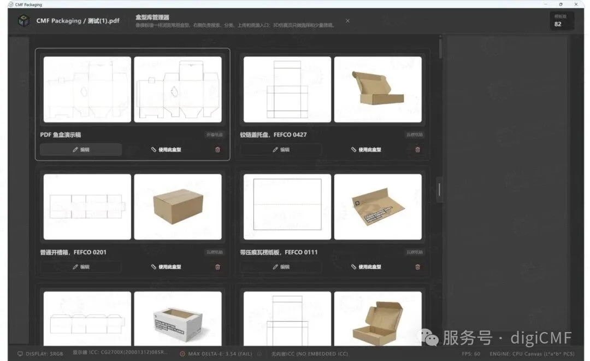Click DISPLAY: SRGB in status bar
This screenshot has height=361, width=590.
[44, 354]
